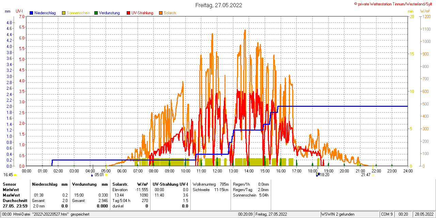
Task: Click the 1090 solar max value
Action: coord(143,195)
